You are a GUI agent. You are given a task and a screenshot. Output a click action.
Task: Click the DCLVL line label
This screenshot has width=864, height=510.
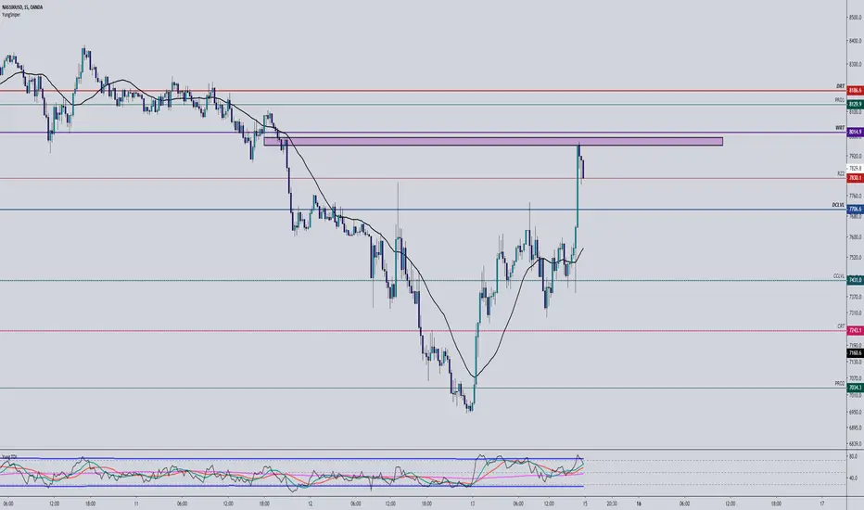click(838, 205)
